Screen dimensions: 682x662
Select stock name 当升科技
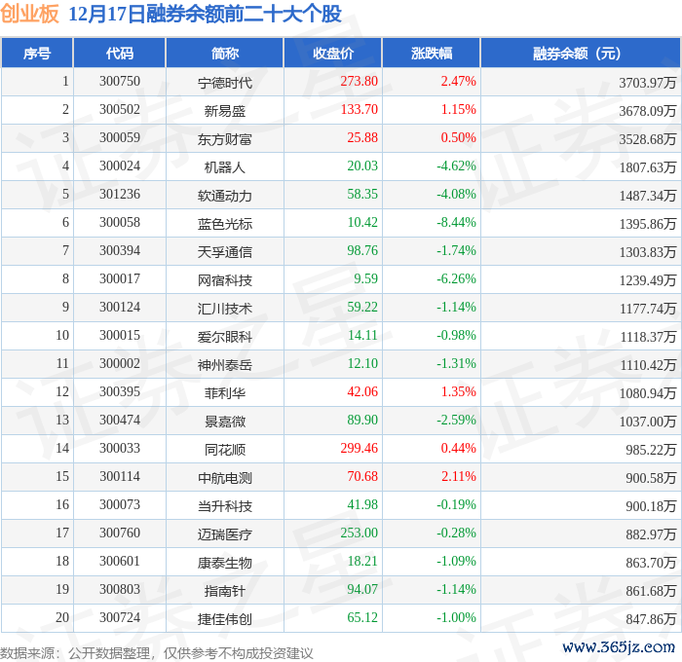(x=224, y=506)
